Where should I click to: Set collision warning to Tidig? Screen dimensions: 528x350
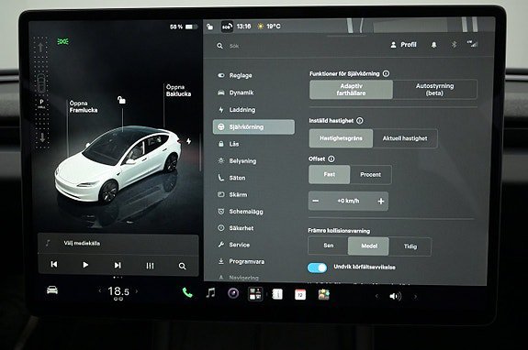coord(410,246)
